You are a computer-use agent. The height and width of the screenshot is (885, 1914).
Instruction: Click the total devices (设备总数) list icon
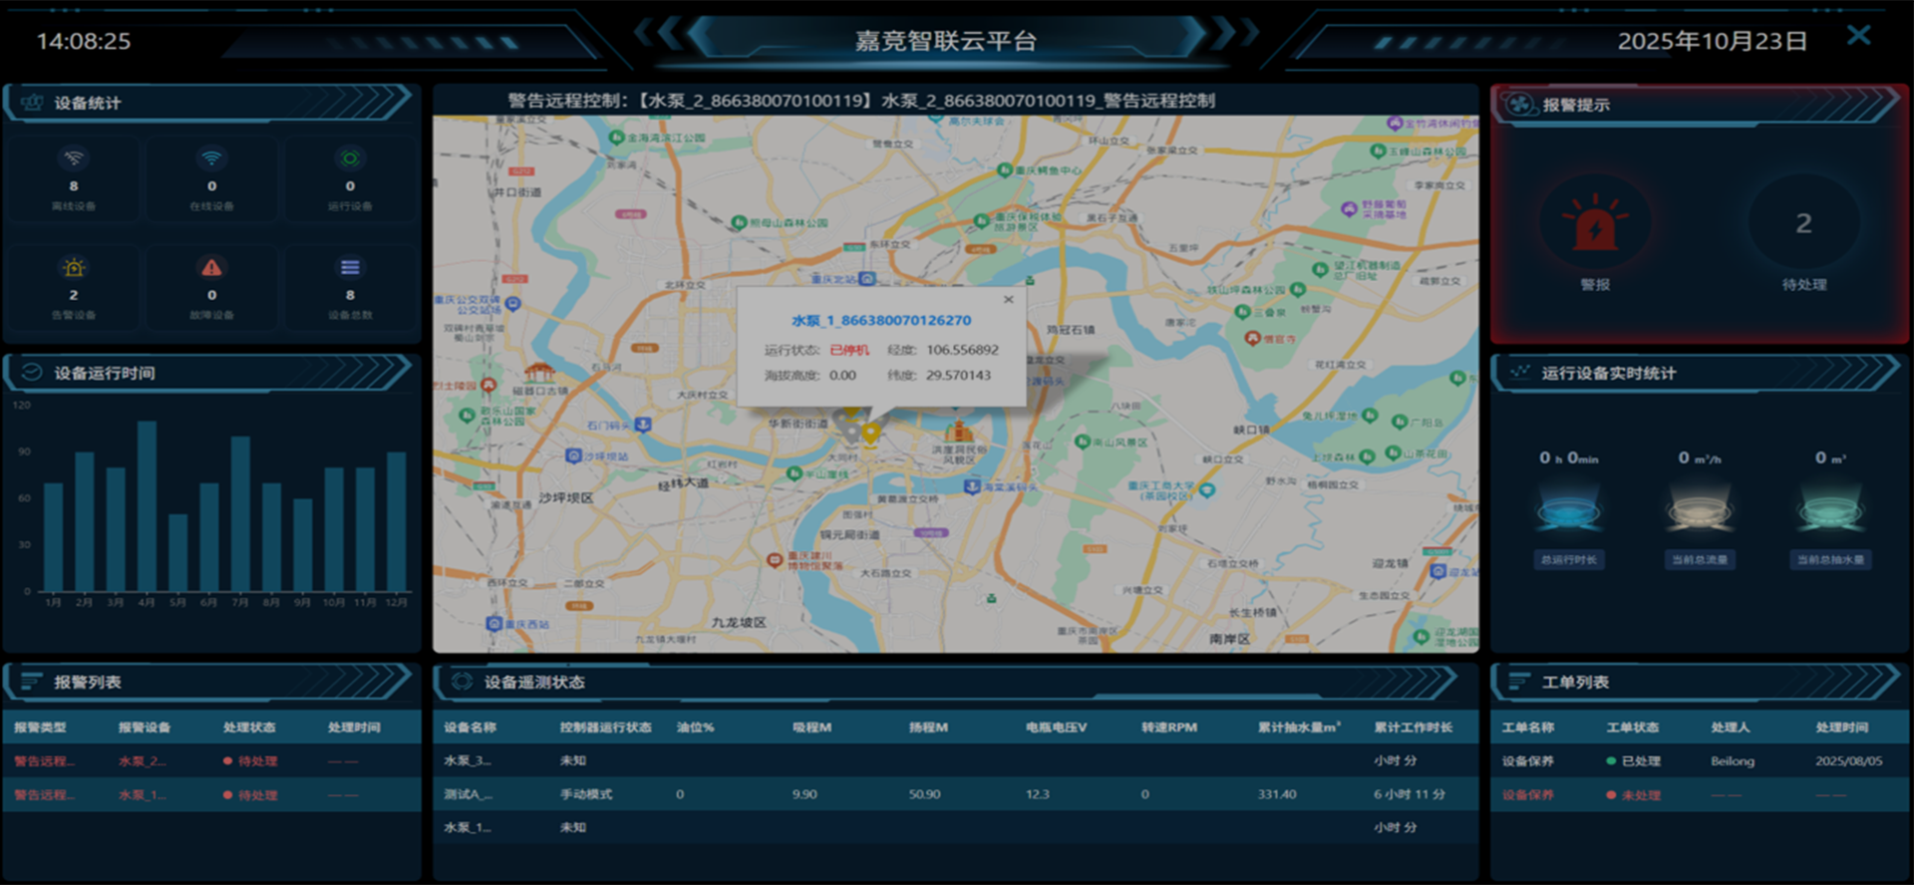point(350,267)
